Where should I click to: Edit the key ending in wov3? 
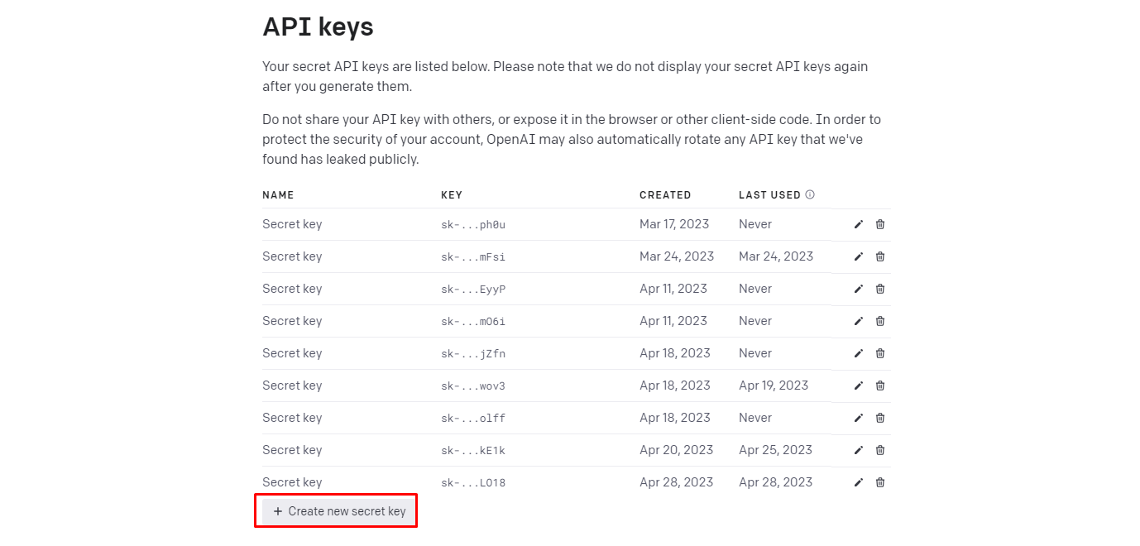coord(859,386)
